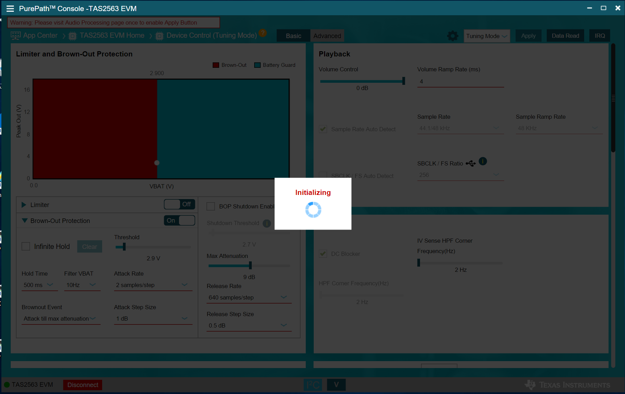Enable the Infinite Hold checkbox
Image resolution: width=625 pixels, height=394 pixels.
click(x=26, y=247)
